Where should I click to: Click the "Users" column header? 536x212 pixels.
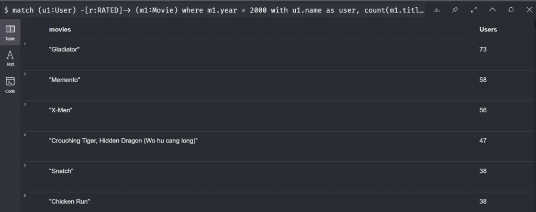tap(488, 30)
